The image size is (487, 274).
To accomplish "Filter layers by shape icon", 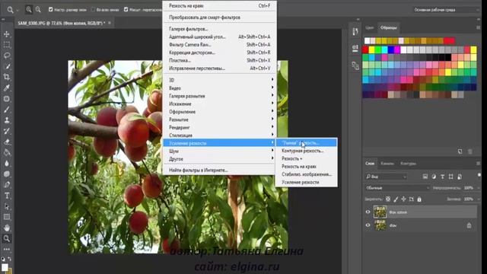I will [x=450, y=177].
